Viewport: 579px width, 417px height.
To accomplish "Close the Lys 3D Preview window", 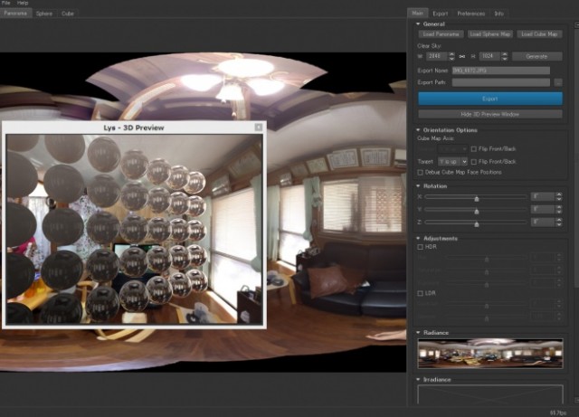I will coord(258,128).
